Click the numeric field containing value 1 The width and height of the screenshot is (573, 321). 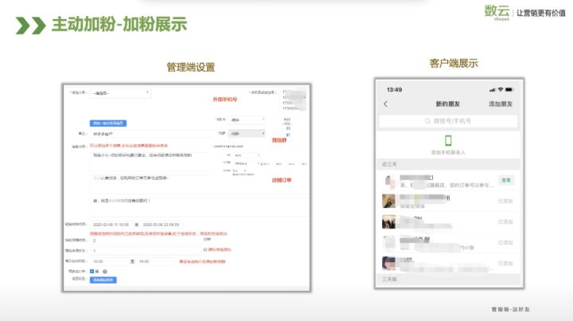tap(146, 251)
